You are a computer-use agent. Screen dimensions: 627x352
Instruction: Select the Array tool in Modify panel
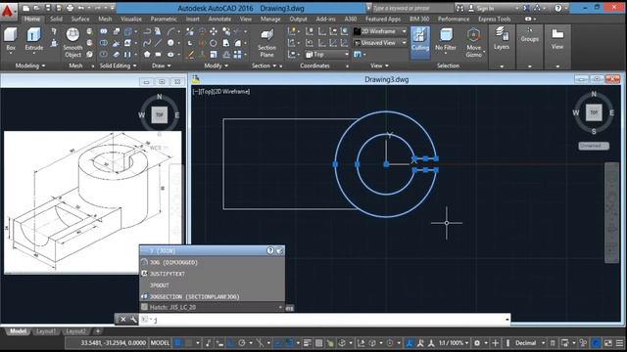(x=237, y=55)
